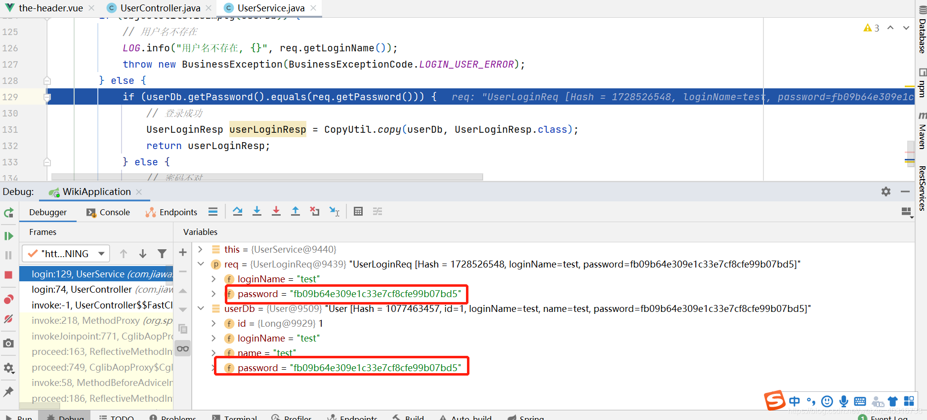Open thread selector dropdown
Screen dimensions: 927x420
point(66,254)
